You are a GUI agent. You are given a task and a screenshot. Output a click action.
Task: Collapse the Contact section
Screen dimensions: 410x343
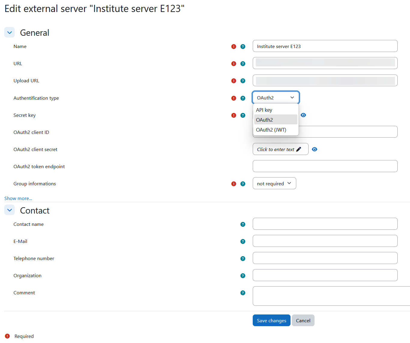pyautogui.click(x=10, y=210)
